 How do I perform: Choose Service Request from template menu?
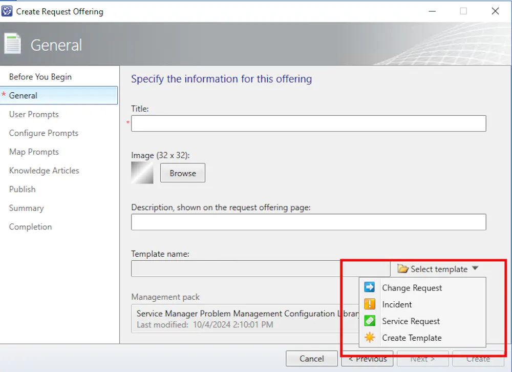pyautogui.click(x=422, y=321)
